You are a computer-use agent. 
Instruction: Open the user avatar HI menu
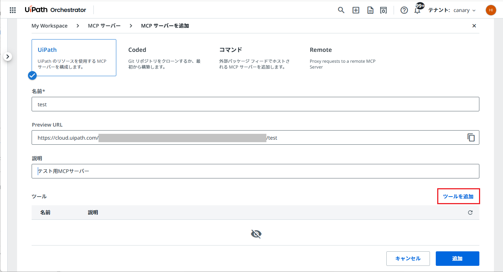coord(491,10)
